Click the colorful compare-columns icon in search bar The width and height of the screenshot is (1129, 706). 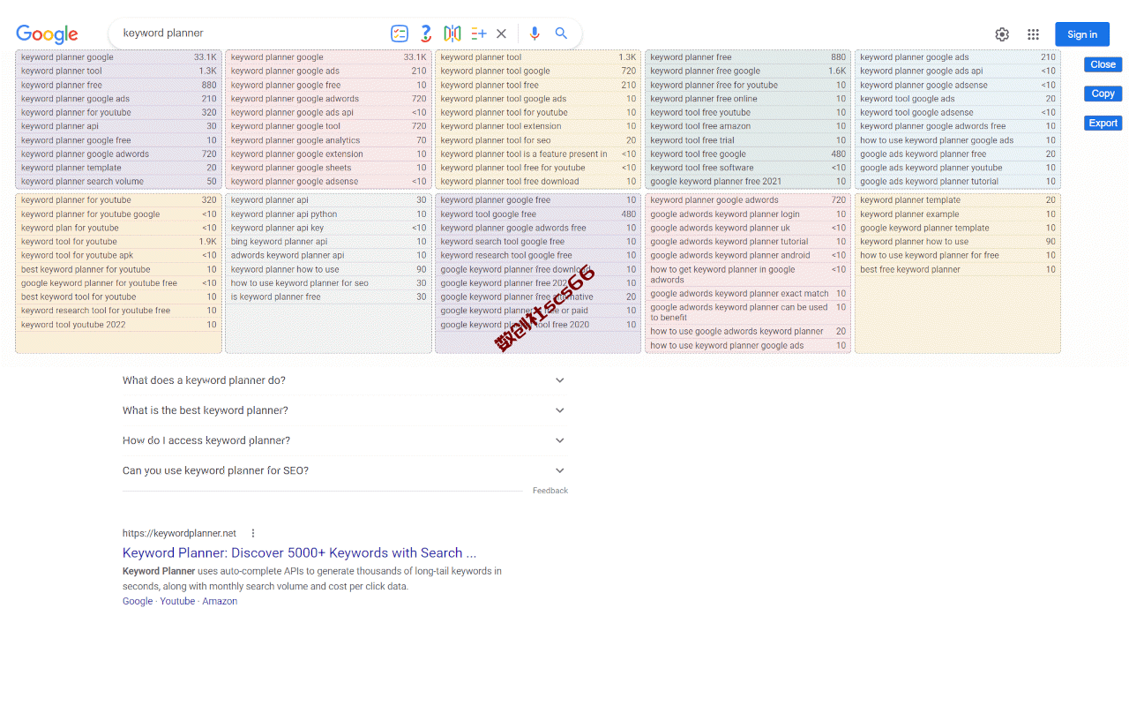coord(452,34)
